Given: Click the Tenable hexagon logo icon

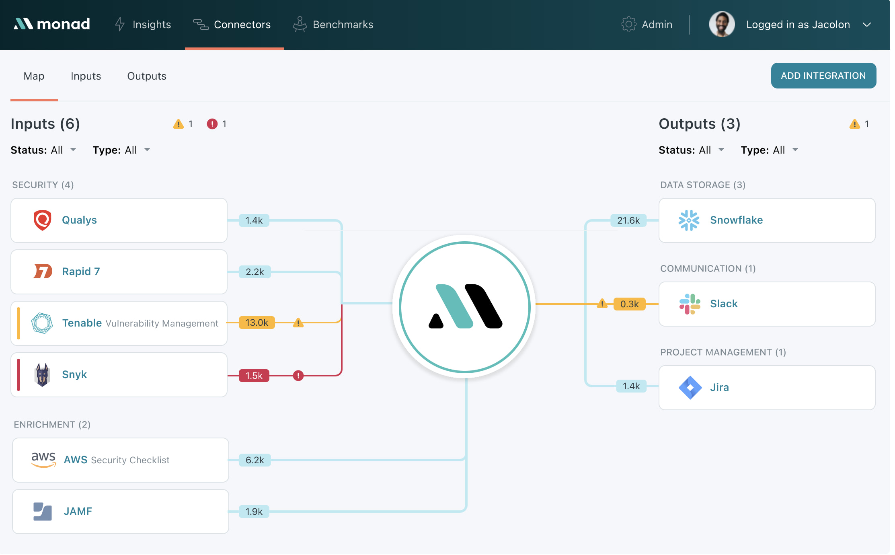Looking at the screenshot, I should (42, 323).
